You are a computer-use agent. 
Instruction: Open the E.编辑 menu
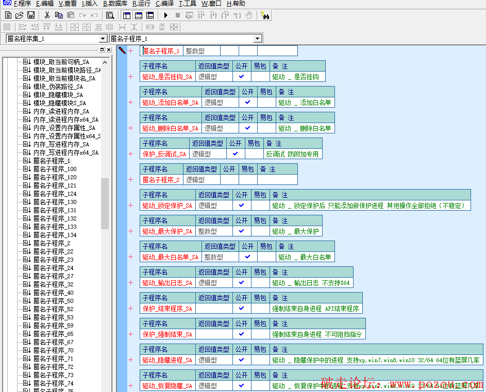point(45,4)
